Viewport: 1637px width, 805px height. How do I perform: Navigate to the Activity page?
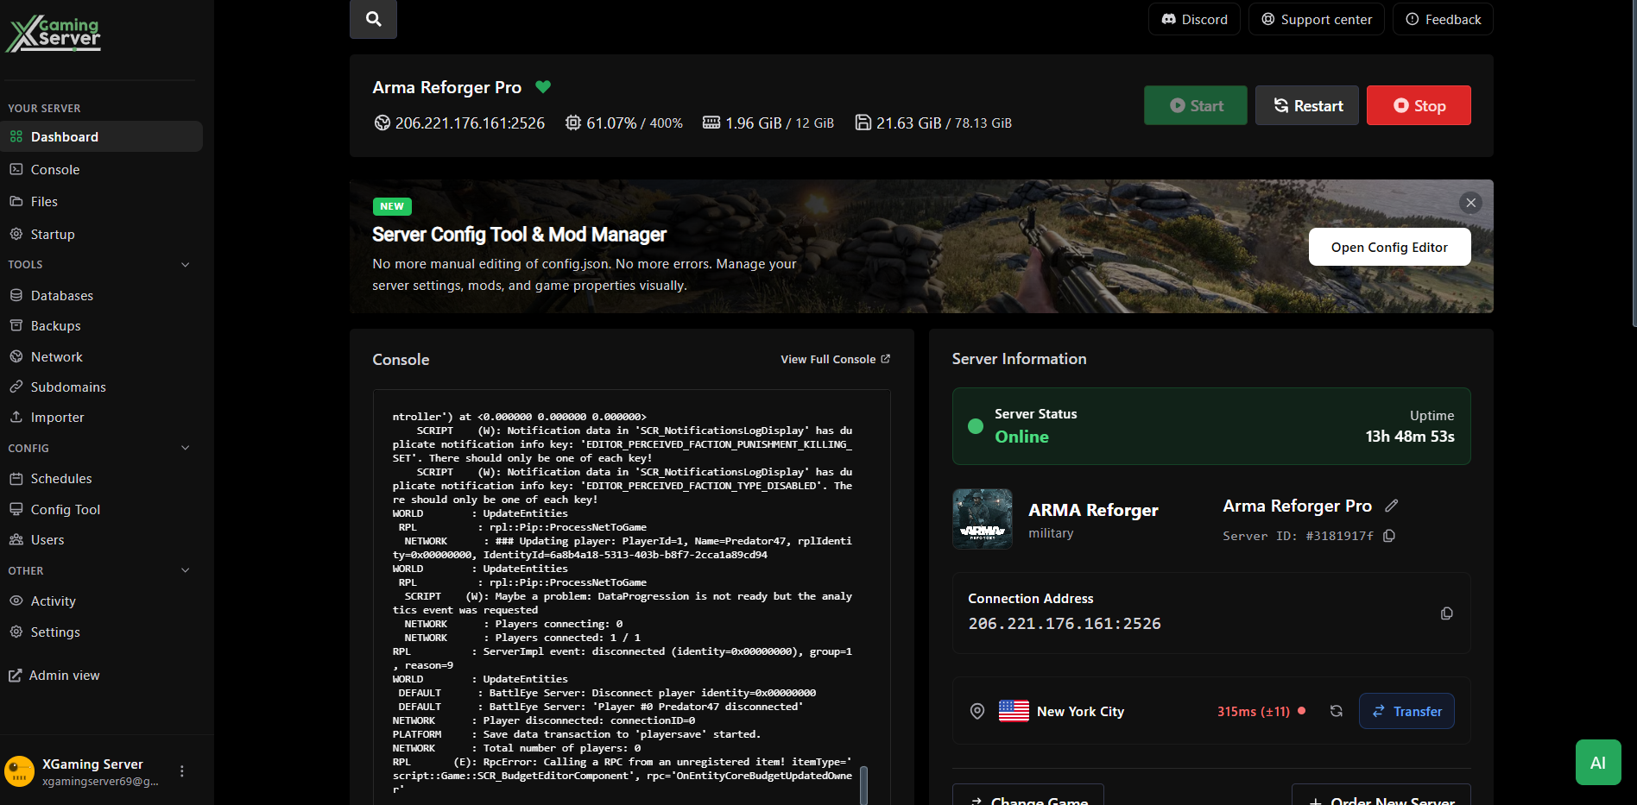click(53, 601)
